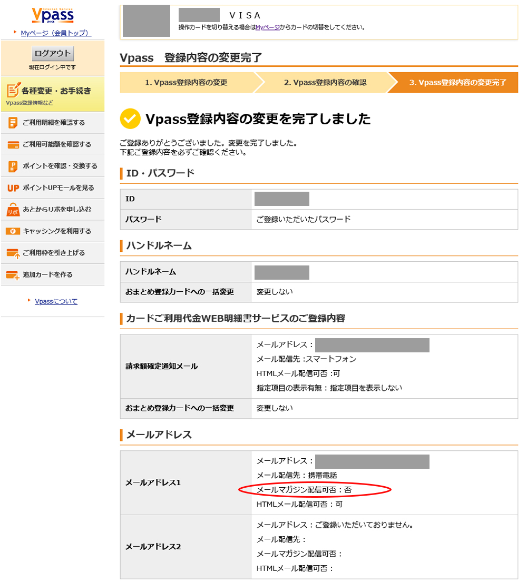Click HTMLメール配信可否：可 under メールアドレス1
This screenshot has width=527, height=582.
(x=299, y=505)
